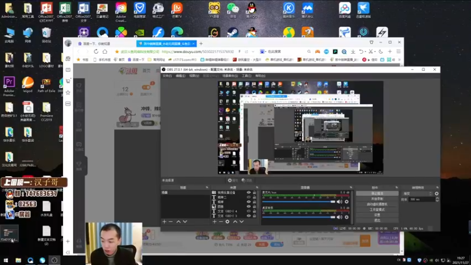The width and height of the screenshot is (471, 265).
Task: Open browser screenshot tool dropdown arrow
Action: coord(375,52)
